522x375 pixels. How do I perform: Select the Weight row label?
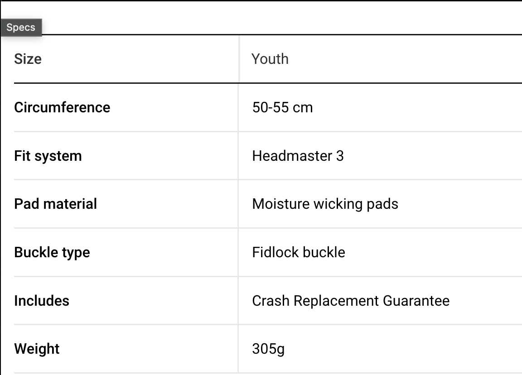37,349
